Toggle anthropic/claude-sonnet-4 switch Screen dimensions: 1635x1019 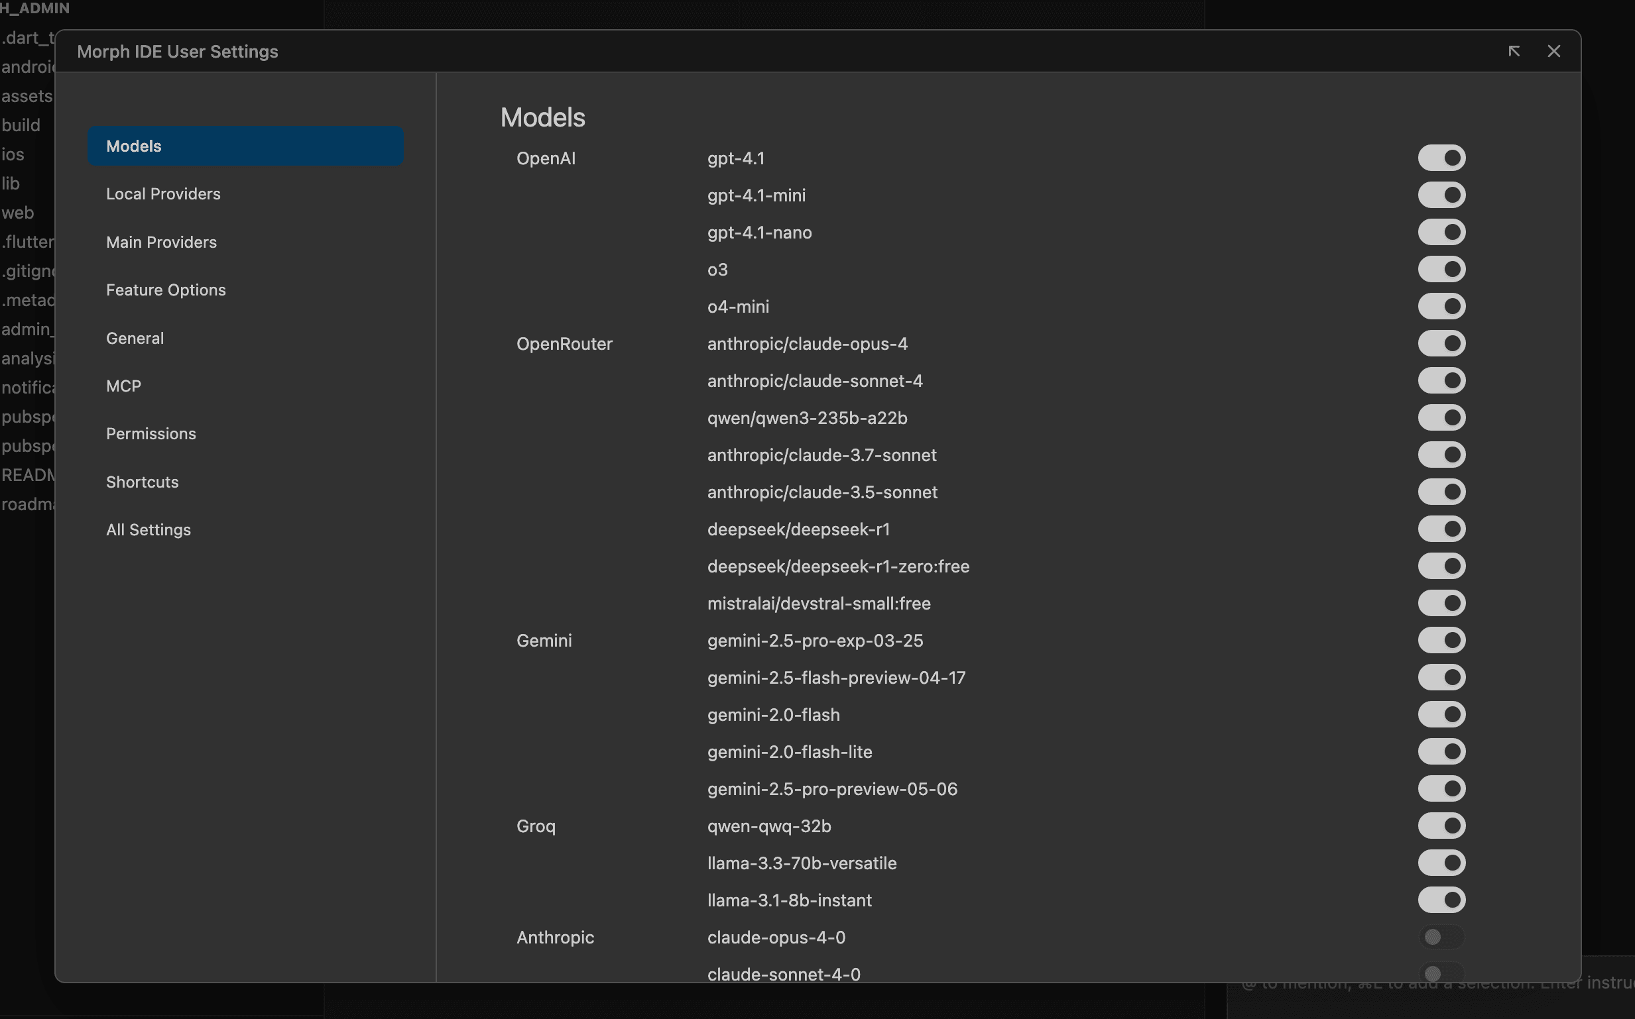click(1441, 381)
